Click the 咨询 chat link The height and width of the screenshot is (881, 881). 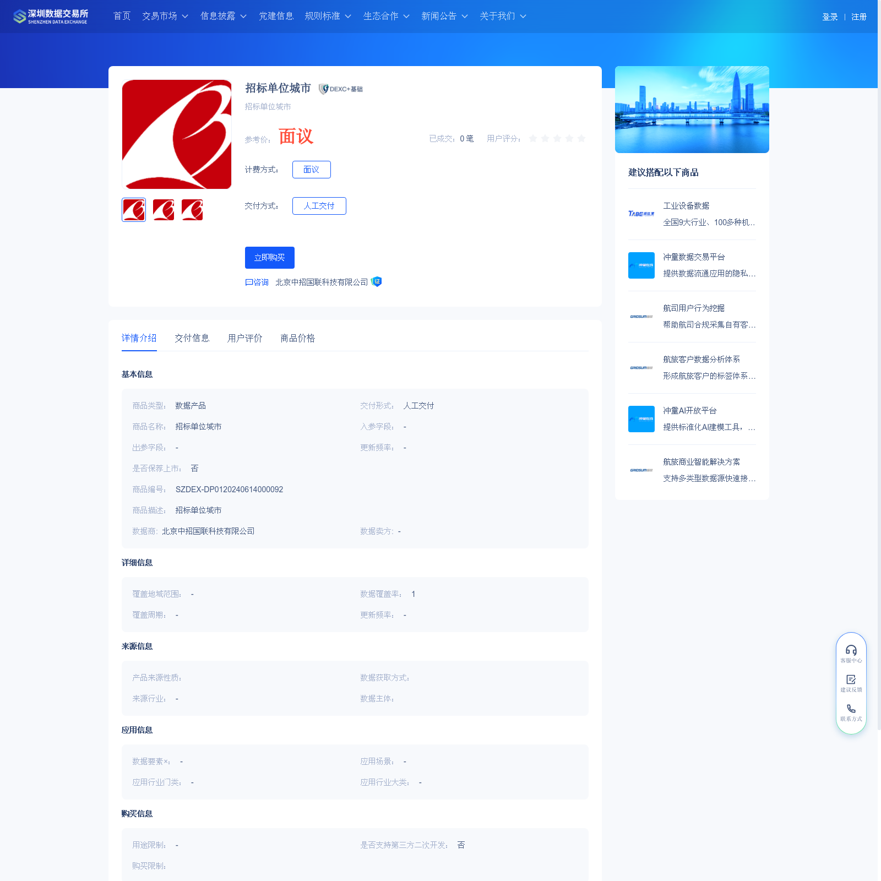click(257, 282)
